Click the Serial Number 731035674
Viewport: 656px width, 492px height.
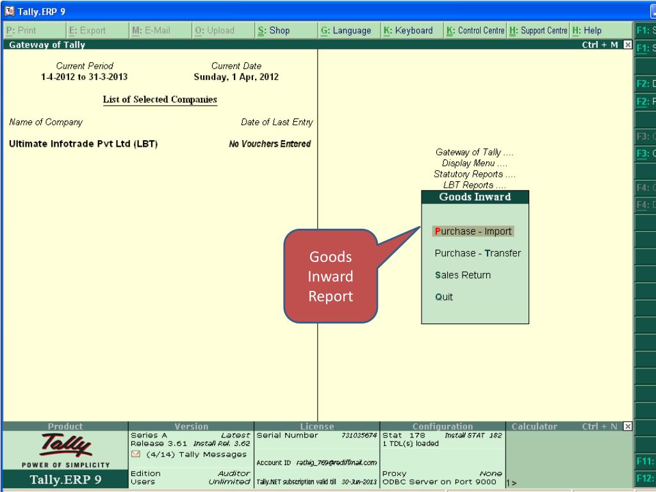[x=359, y=436]
